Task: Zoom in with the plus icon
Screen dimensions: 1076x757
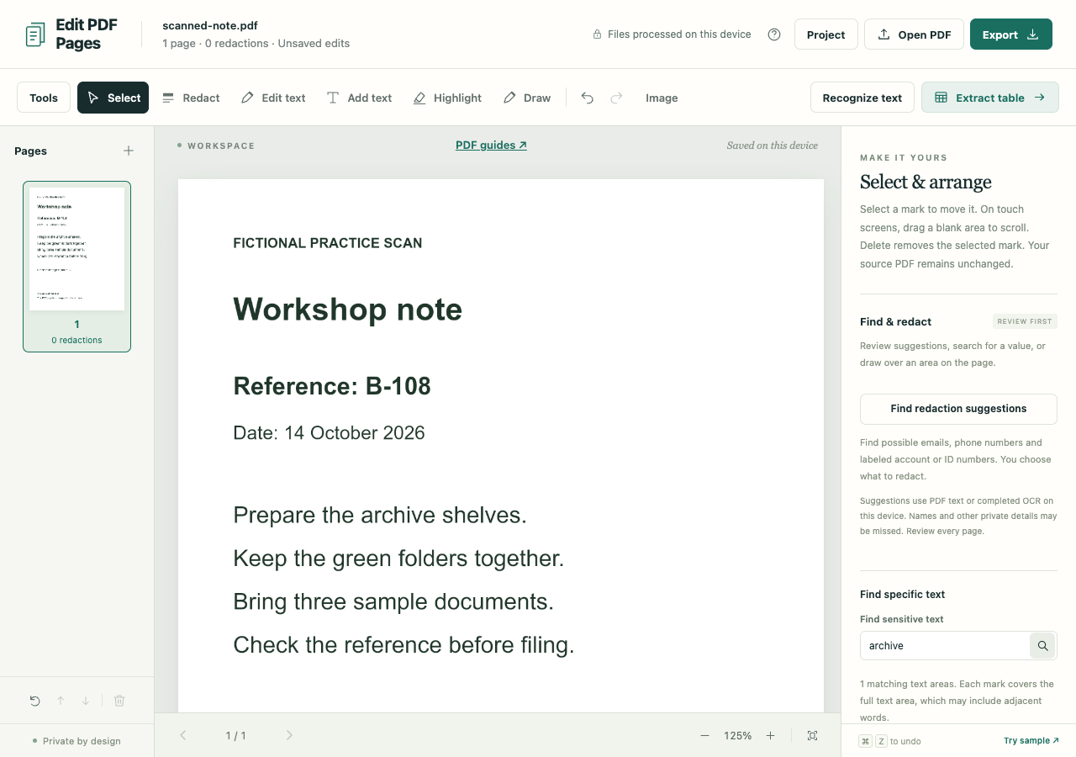Action: tap(770, 736)
